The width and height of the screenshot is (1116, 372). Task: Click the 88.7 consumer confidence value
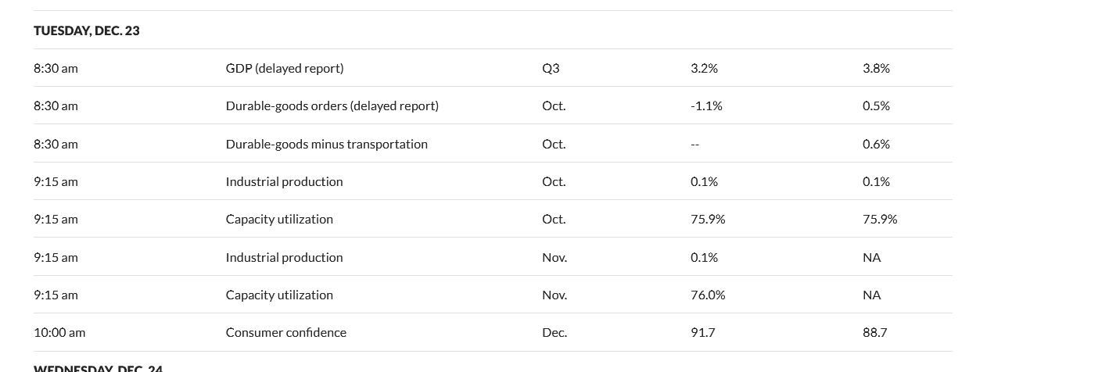point(874,332)
